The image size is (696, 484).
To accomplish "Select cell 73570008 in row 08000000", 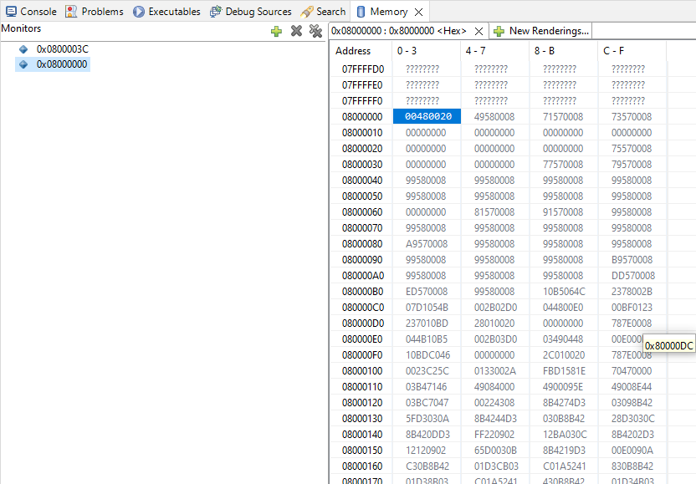I will tap(632, 117).
